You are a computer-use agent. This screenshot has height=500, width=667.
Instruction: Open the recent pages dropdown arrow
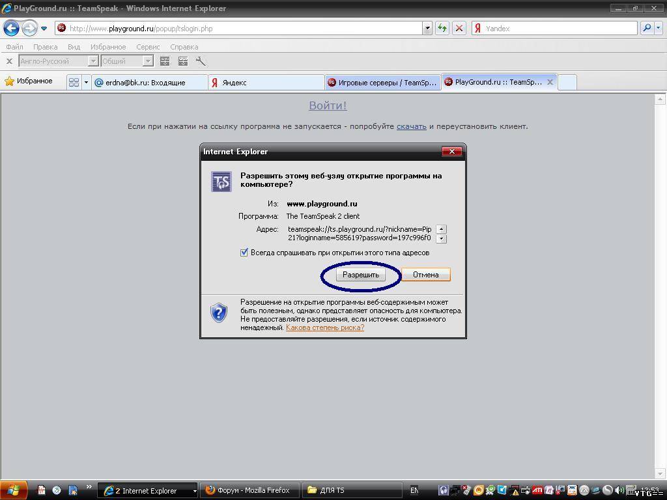(44, 29)
